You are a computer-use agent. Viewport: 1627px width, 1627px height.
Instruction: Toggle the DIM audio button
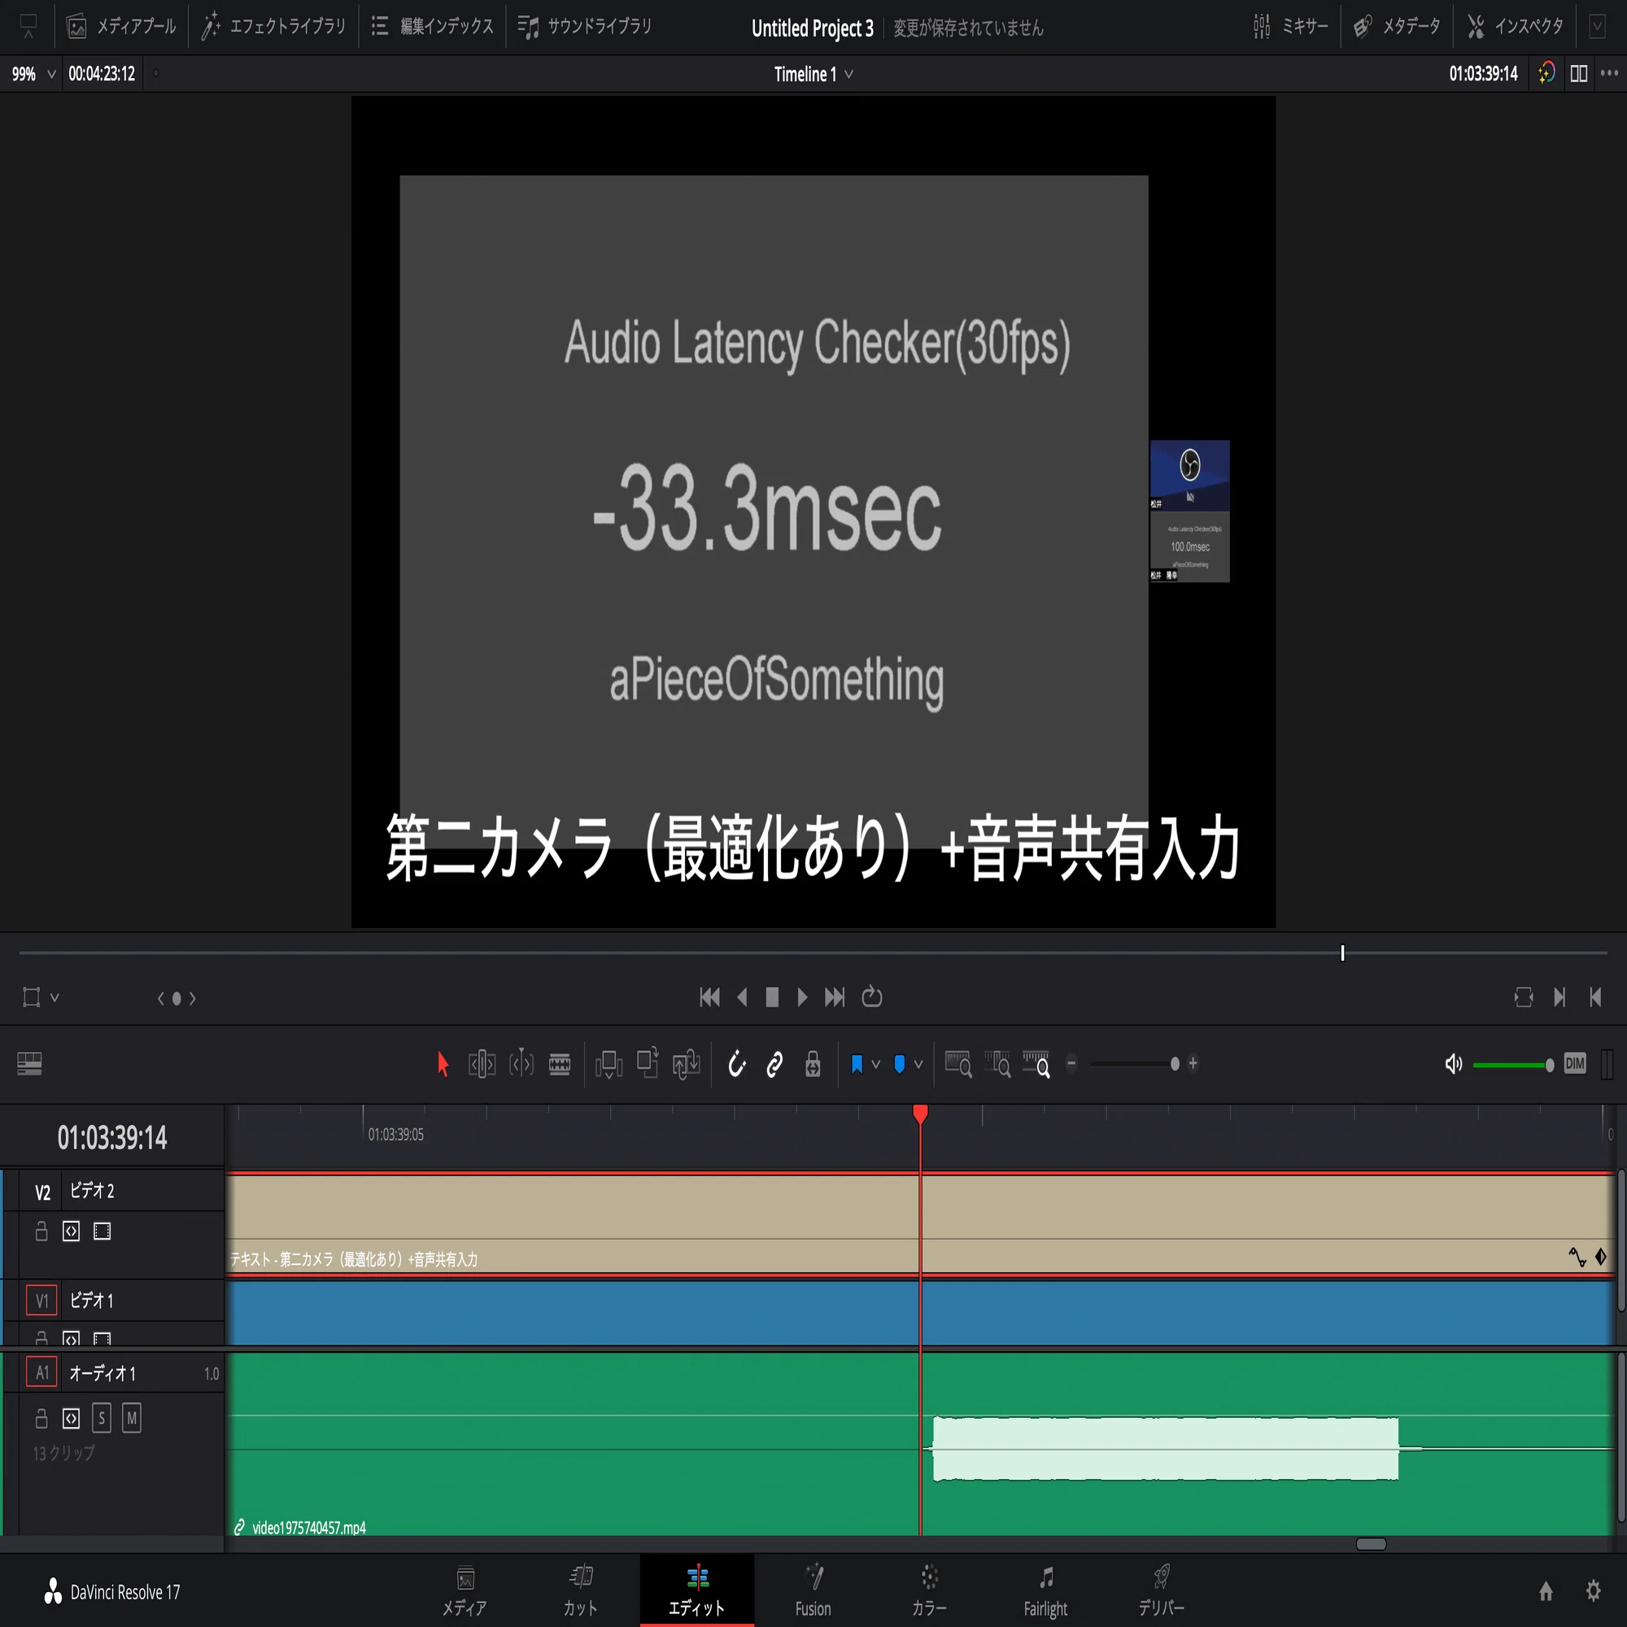point(1575,1063)
